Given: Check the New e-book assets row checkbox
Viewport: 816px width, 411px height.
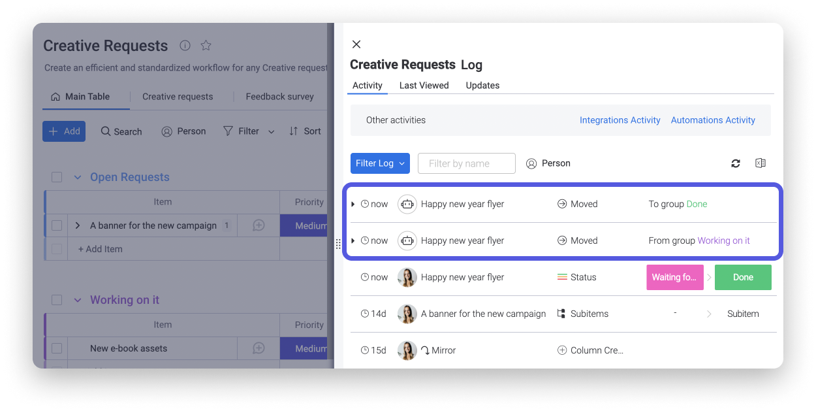Looking at the screenshot, I should click(x=57, y=348).
